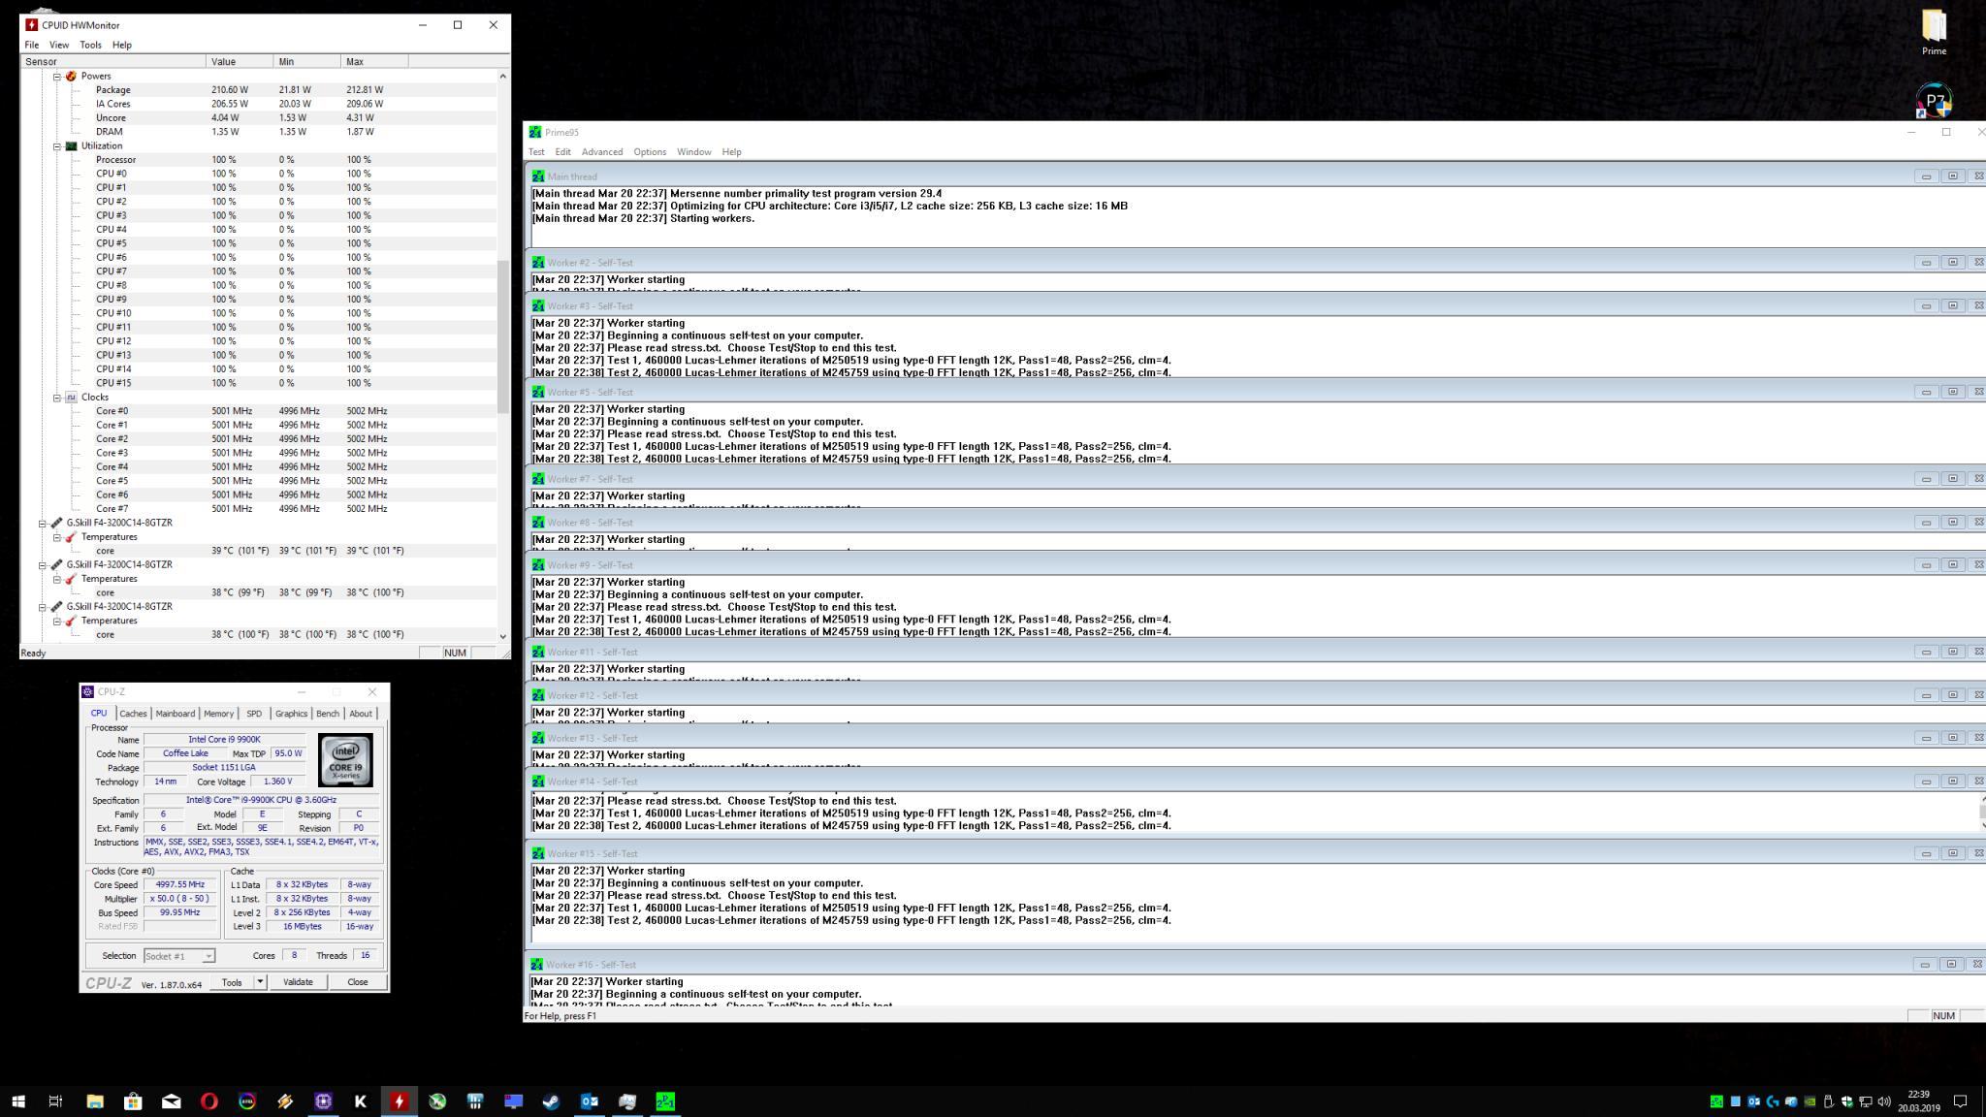Click the HWMonitor vertical scrollbar thumb

tap(502, 337)
